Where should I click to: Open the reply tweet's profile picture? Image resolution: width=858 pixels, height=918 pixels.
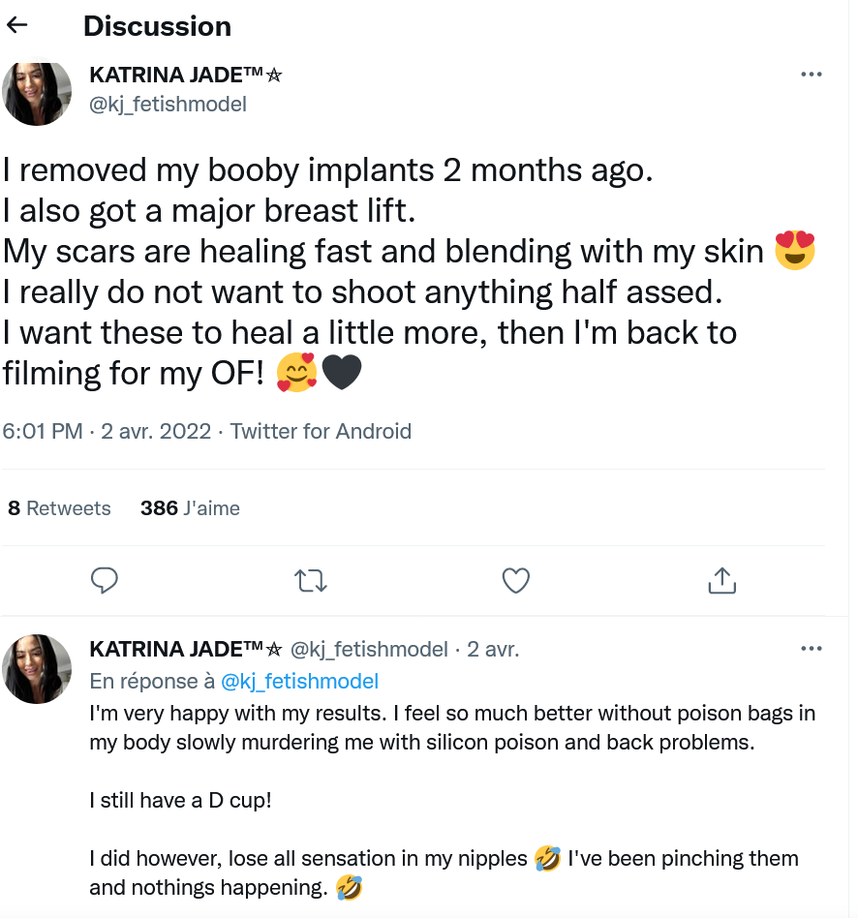coord(38,668)
